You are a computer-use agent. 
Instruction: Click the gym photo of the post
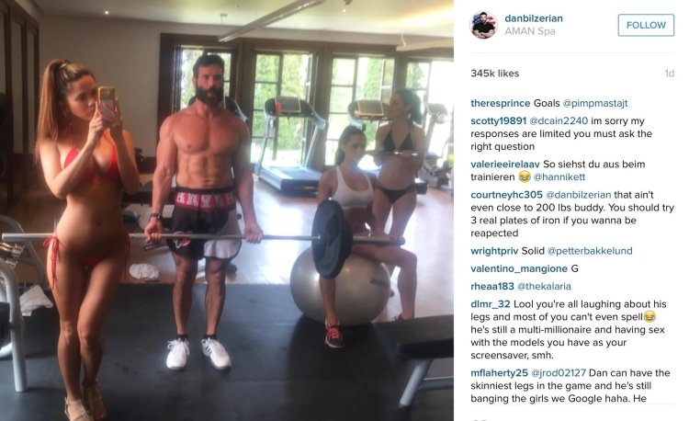pos(227,210)
